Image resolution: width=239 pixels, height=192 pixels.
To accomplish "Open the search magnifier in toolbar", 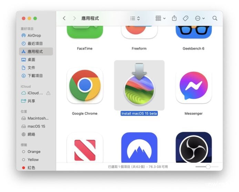I will pos(215,18).
